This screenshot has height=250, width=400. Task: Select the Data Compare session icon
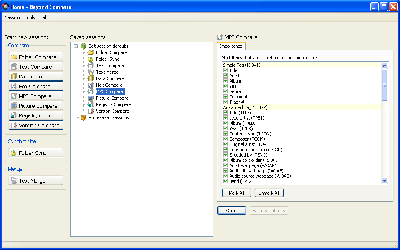92,78
